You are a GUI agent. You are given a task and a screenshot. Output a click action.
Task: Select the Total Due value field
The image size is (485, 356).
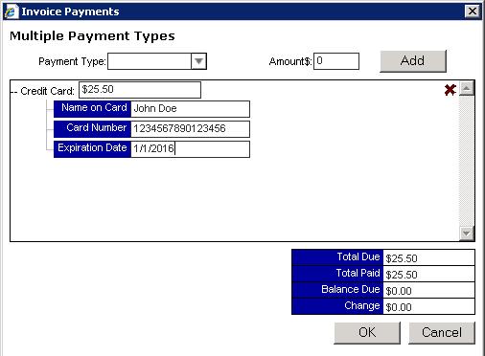[428, 257]
